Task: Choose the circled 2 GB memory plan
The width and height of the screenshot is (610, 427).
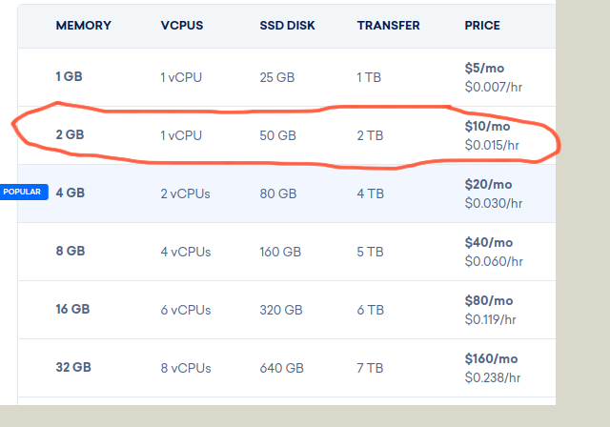Action: click(71, 135)
